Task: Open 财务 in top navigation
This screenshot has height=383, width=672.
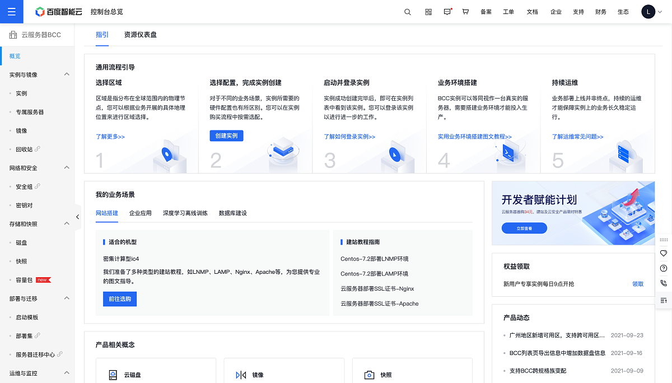Action: [x=601, y=12]
